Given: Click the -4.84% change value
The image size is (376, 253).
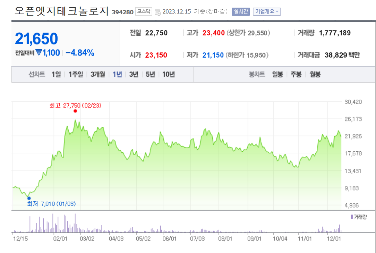Looking at the screenshot, I should 80,53.
